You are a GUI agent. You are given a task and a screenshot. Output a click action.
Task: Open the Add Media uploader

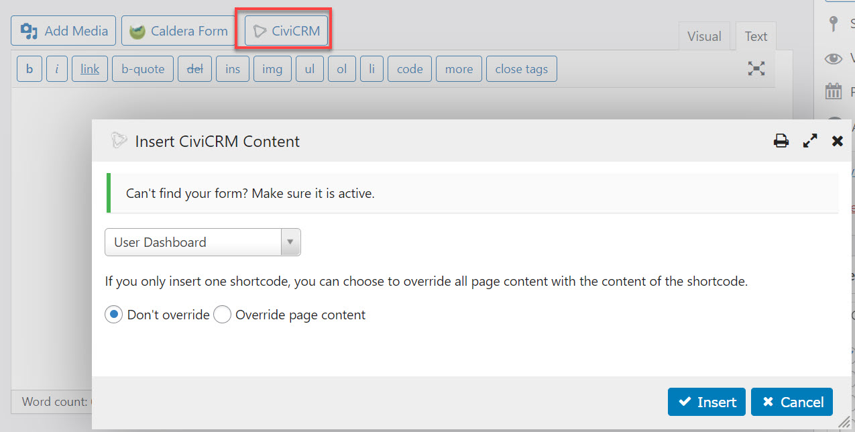[x=64, y=31]
